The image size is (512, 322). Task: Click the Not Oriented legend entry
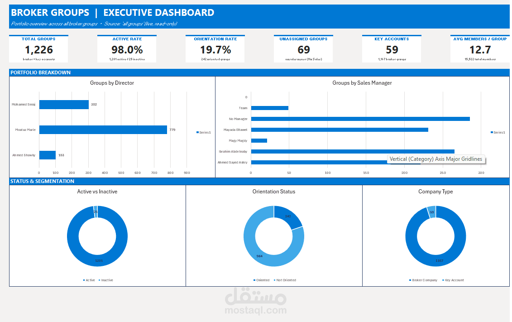(x=285, y=280)
